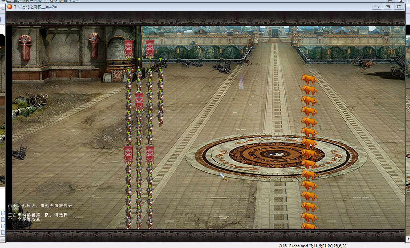Select the faint purple ghost figure on the plaza
The image size is (410, 248).
tap(241, 83)
